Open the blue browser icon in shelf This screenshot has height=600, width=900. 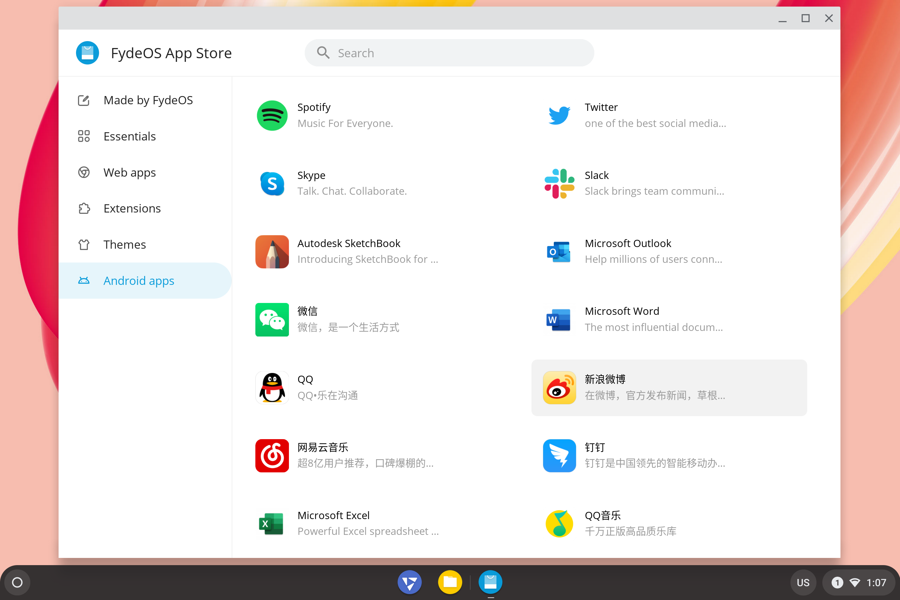(x=410, y=582)
